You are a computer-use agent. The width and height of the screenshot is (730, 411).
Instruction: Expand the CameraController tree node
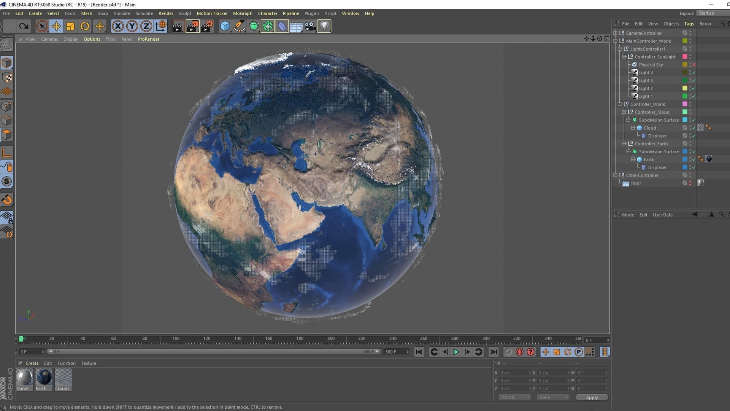pyautogui.click(x=615, y=33)
